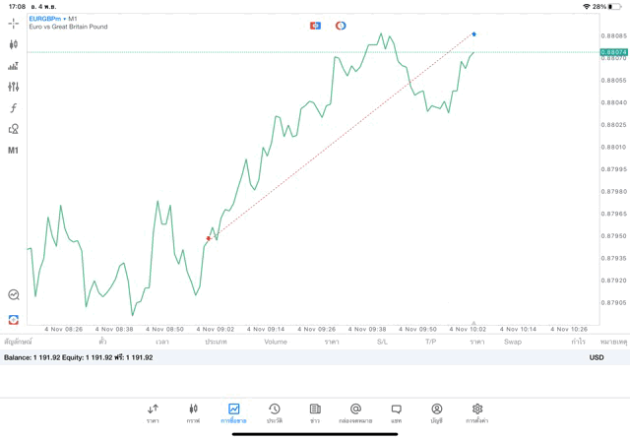Open the M1 timeframe selector
Viewport: 630px width, 440px height.
[14, 151]
